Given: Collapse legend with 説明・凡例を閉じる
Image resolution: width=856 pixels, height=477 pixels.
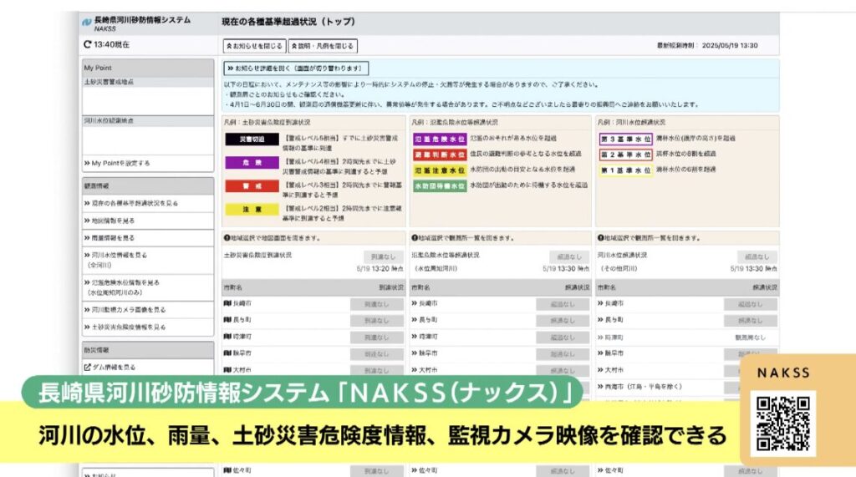Looking at the screenshot, I should 323,46.
